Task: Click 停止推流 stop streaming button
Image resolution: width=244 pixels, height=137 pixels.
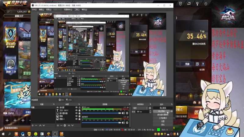Action: click(163, 108)
